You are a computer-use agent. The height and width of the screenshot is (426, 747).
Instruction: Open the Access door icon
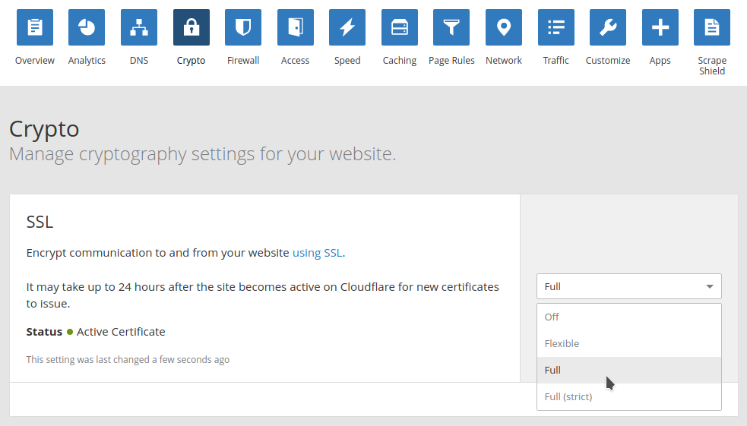click(x=296, y=28)
